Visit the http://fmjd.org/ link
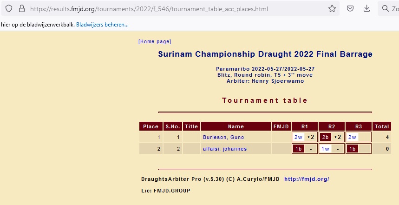The height and width of the screenshot is (205, 399). pyautogui.click(x=307, y=179)
